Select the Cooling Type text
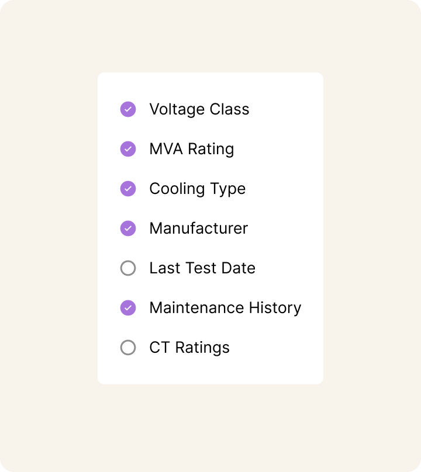Image resolution: width=421 pixels, height=472 pixels. 198,188
